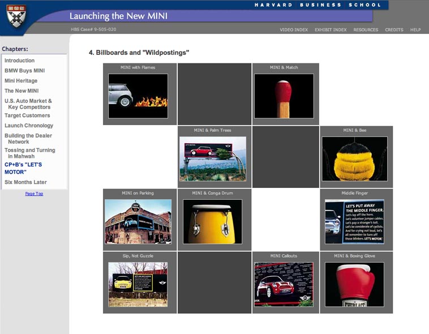This screenshot has width=429, height=334.
Task: Select the MINI & Boxing Glove image
Action: pos(354,284)
